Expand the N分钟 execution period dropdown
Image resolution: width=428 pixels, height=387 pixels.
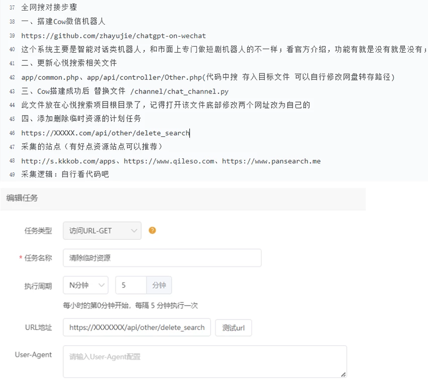click(86, 285)
